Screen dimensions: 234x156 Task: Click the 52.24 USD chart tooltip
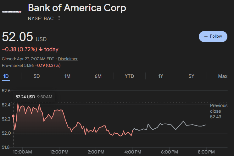coord(34,97)
